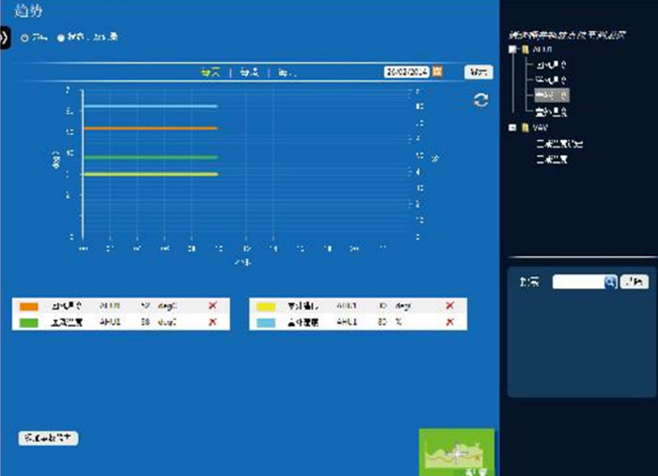Click the refresh icon beside the chart
Viewport: 658px width, 476px height.
[480, 100]
